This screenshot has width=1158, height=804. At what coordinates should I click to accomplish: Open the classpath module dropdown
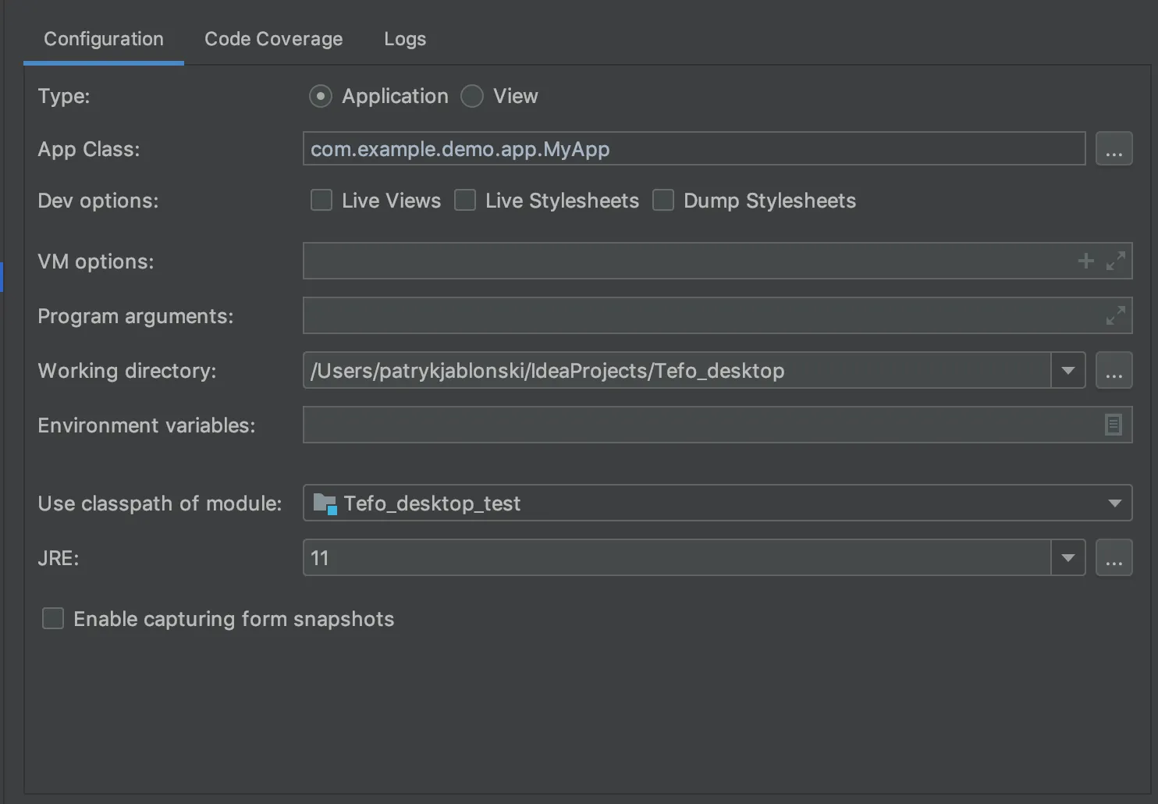coord(1114,503)
